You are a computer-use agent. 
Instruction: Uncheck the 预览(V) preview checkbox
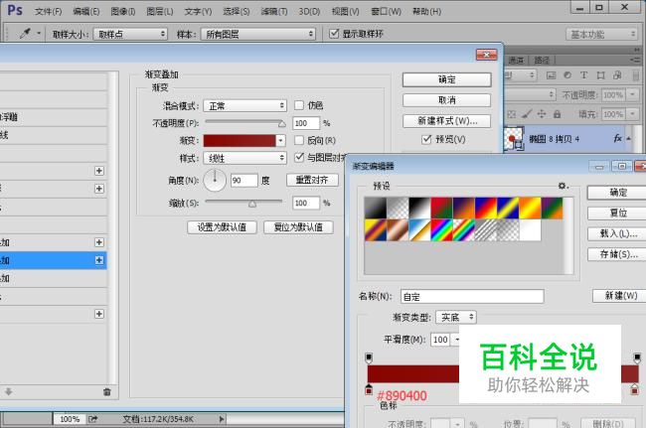[x=426, y=139]
